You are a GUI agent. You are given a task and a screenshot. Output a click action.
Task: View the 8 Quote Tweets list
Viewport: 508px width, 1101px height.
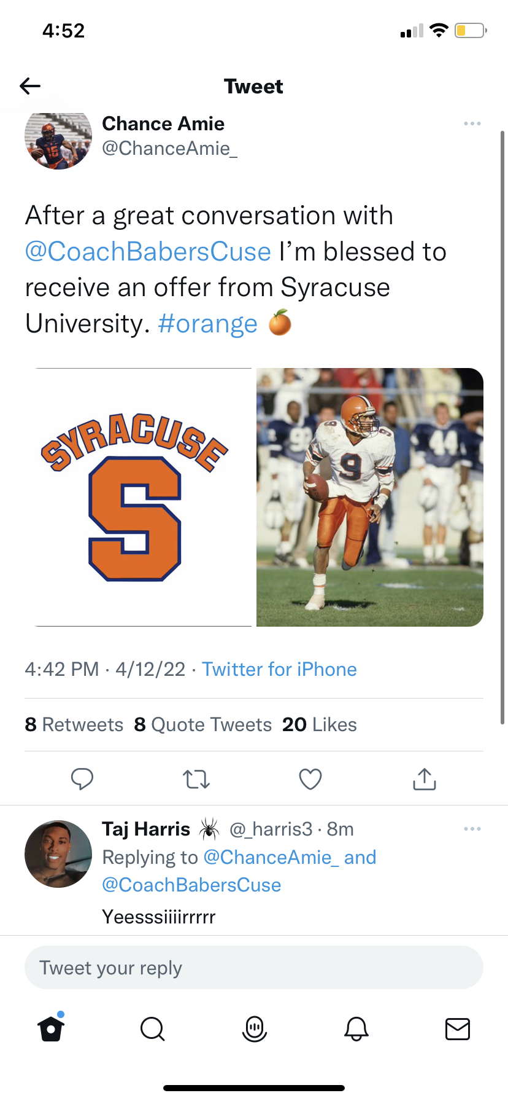click(203, 725)
